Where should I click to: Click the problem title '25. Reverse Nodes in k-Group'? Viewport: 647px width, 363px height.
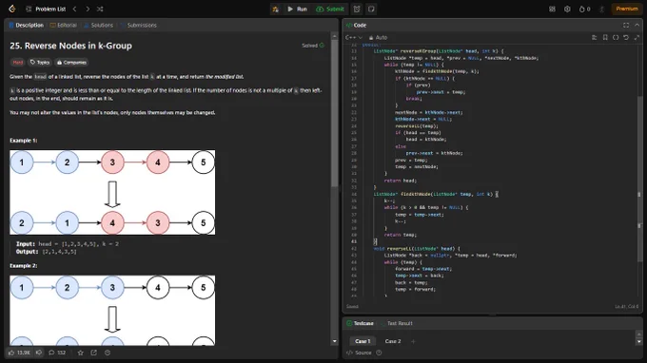(71, 46)
